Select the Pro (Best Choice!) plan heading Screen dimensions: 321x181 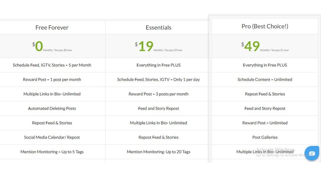click(265, 26)
